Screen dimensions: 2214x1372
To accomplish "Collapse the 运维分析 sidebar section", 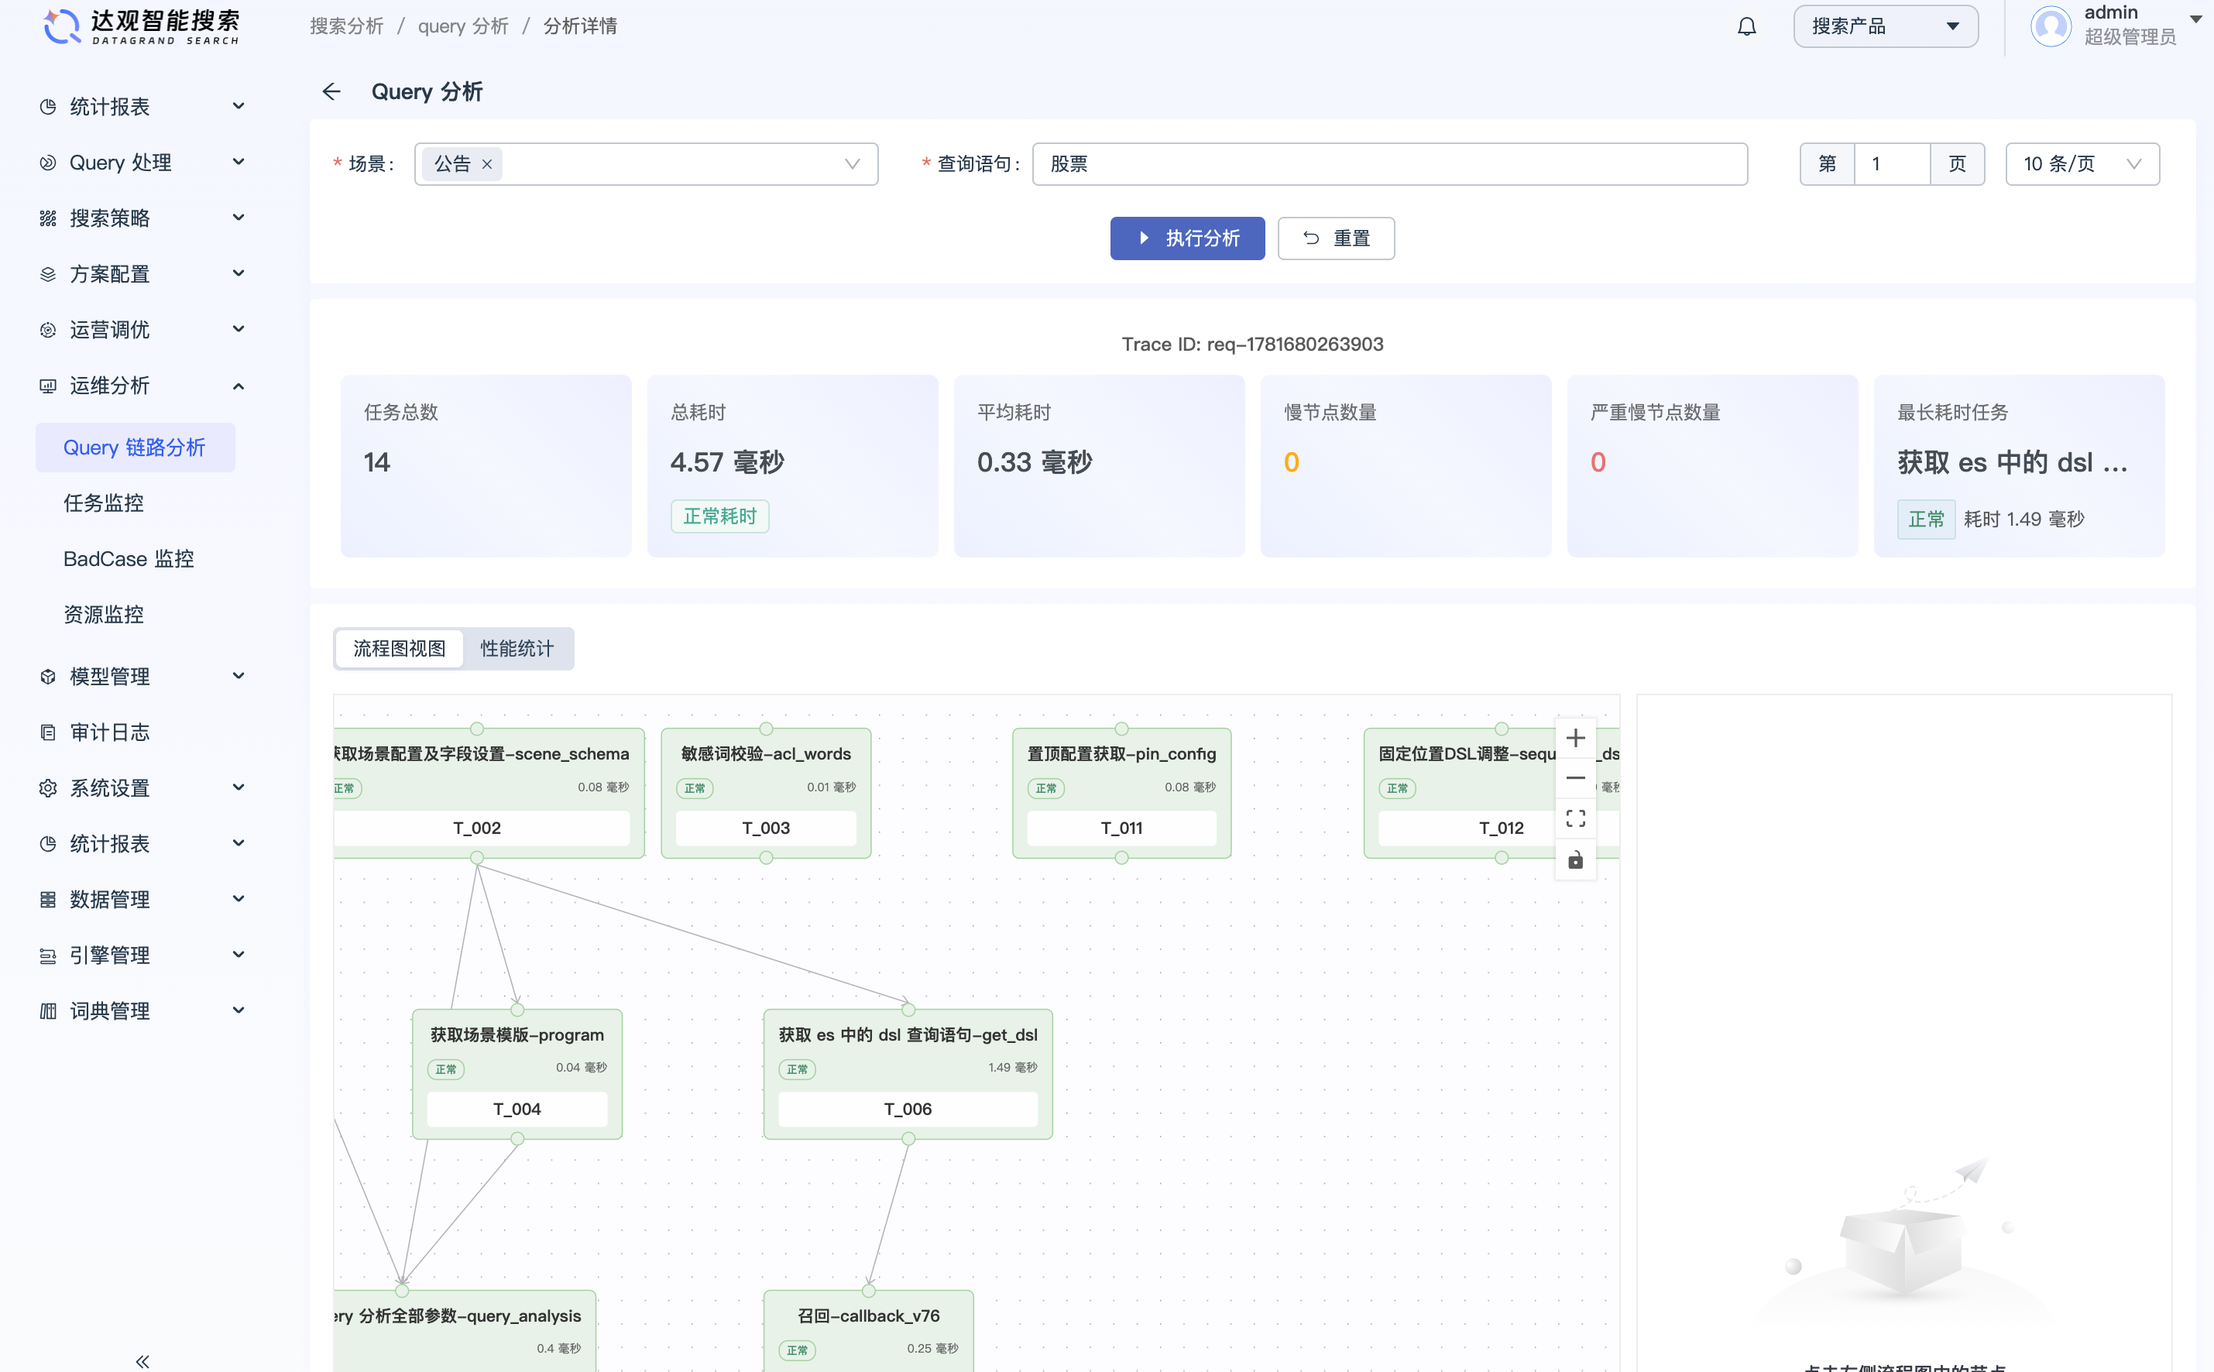I will pyautogui.click(x=142, y=386).
